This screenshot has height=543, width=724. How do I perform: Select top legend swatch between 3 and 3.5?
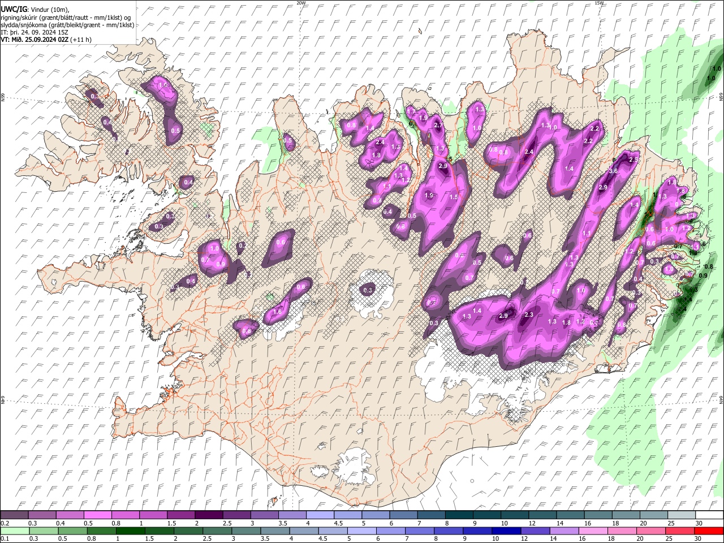(264, 515)
